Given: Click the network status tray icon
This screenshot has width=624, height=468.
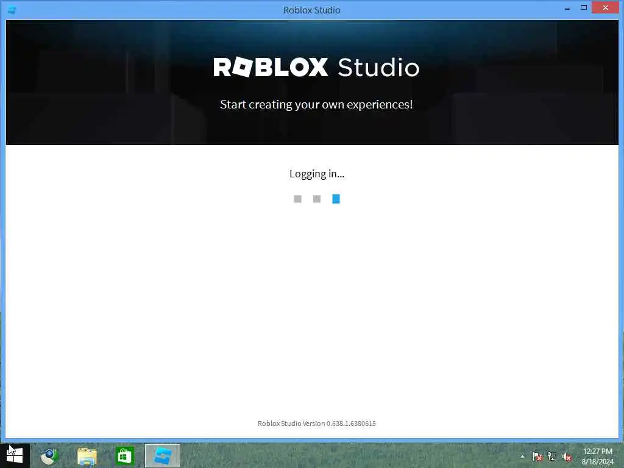Looking at the screenshot, I should pyautogui.click(x=552, y=456).
